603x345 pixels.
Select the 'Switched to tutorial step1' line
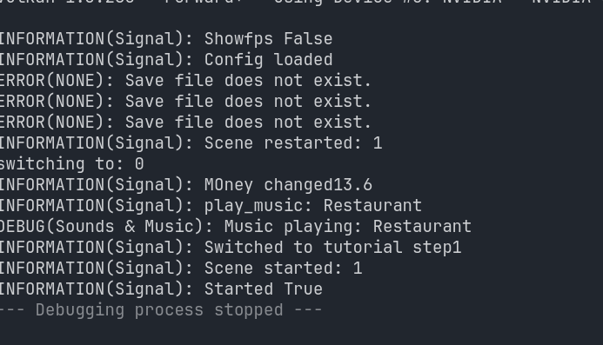(x=231, y=247)
